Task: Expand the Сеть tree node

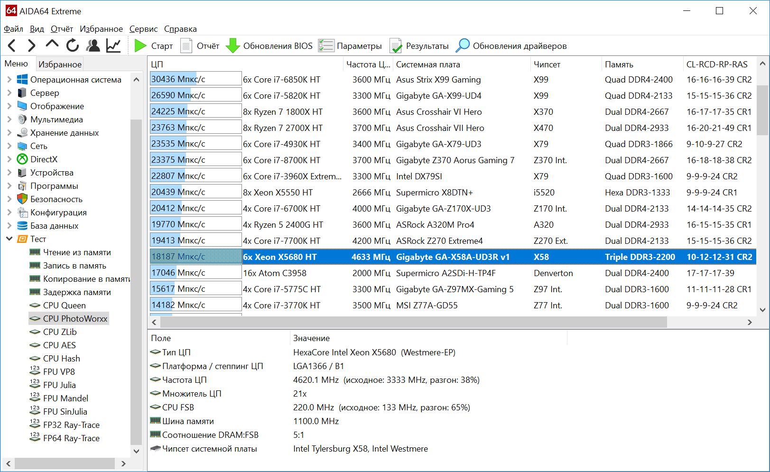Action: point(9,146)
